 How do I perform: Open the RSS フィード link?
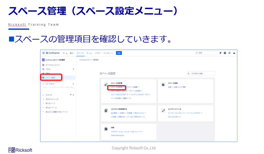[x=136, y=132]
